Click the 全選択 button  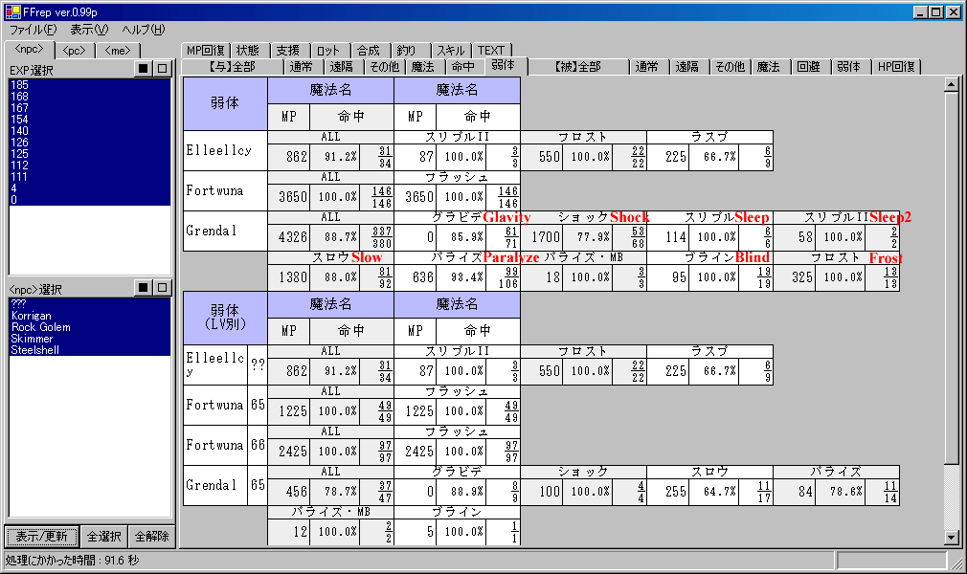(102, 536)
